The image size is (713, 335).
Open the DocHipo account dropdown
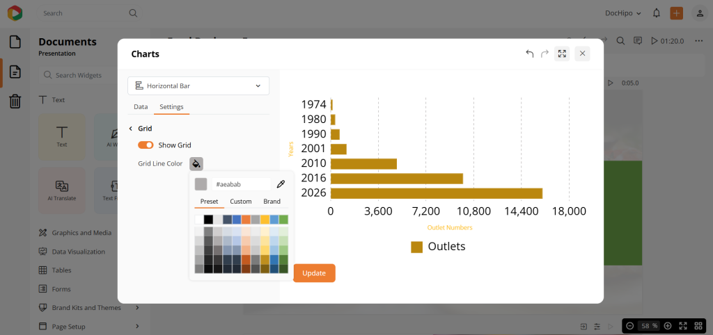coord(623,13)
